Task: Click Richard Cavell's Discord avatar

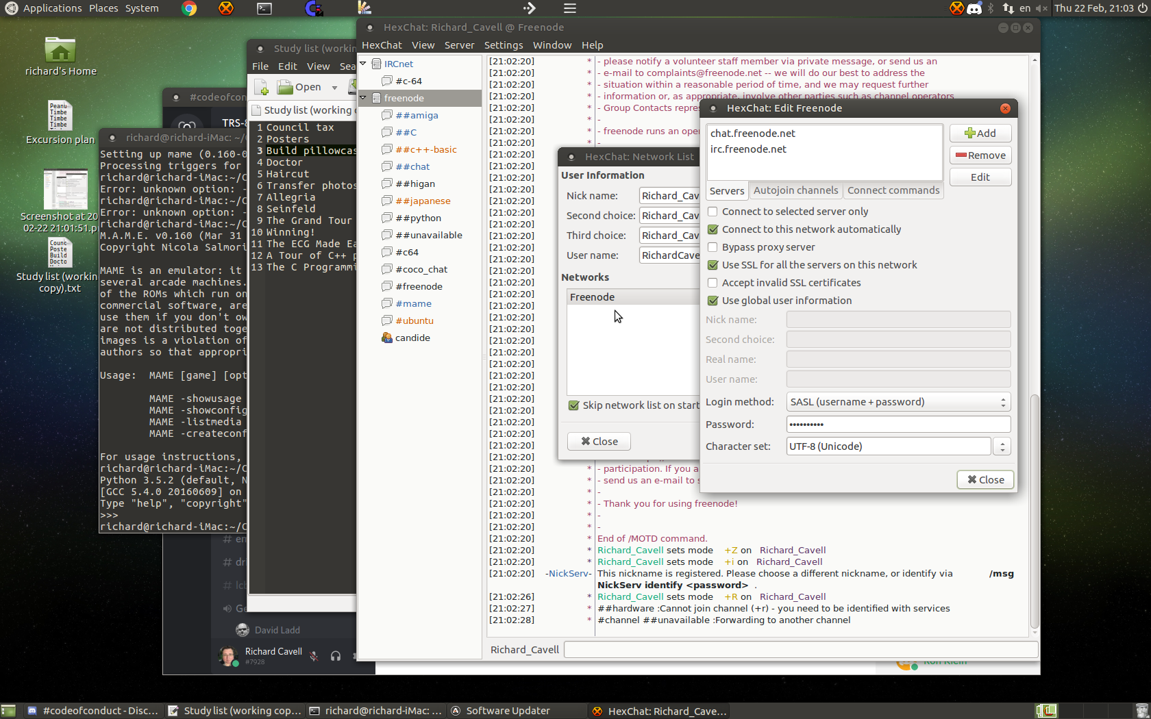Action: [x=227, y=655]
